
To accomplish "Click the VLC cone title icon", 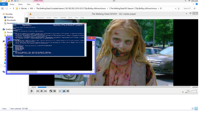I will (x=31, y=14).
